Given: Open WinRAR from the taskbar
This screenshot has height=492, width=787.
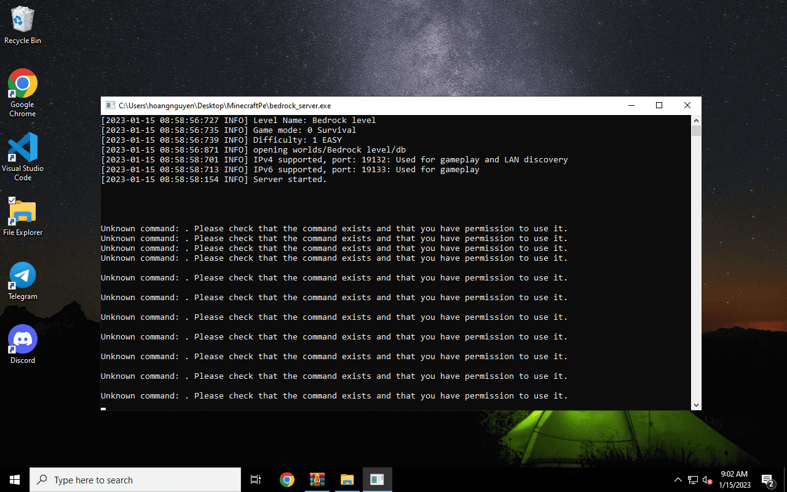Looking at the screenshot, I should point(317,480).
